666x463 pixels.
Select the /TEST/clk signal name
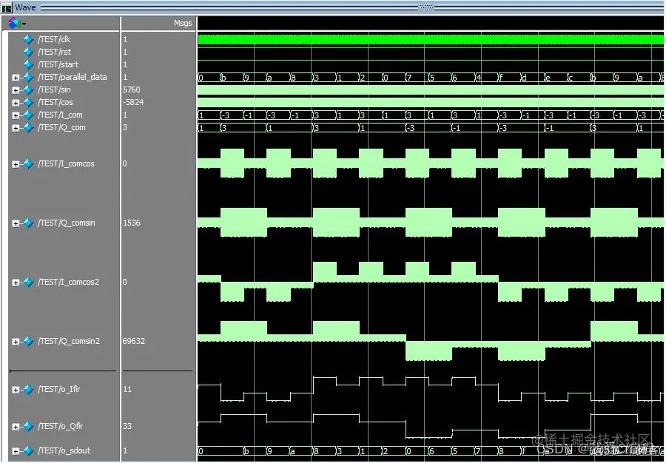pos(54,39)
